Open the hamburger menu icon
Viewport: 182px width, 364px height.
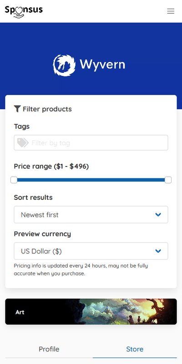coord(171,11)
